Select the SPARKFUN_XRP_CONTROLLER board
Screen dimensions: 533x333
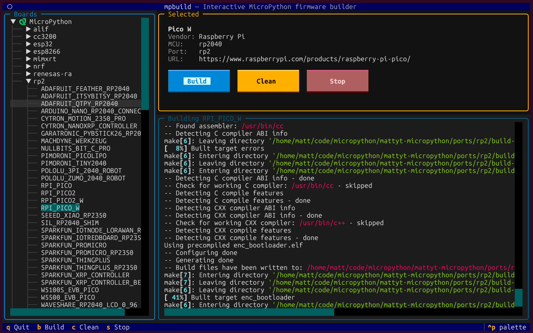pos(85,275)
